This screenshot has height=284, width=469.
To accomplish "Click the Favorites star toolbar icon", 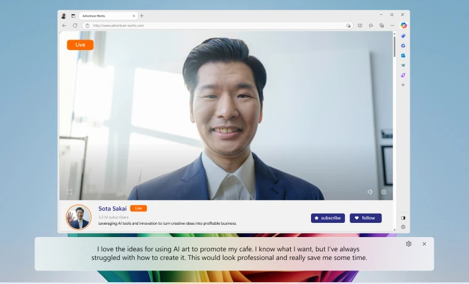I will 371,25.
